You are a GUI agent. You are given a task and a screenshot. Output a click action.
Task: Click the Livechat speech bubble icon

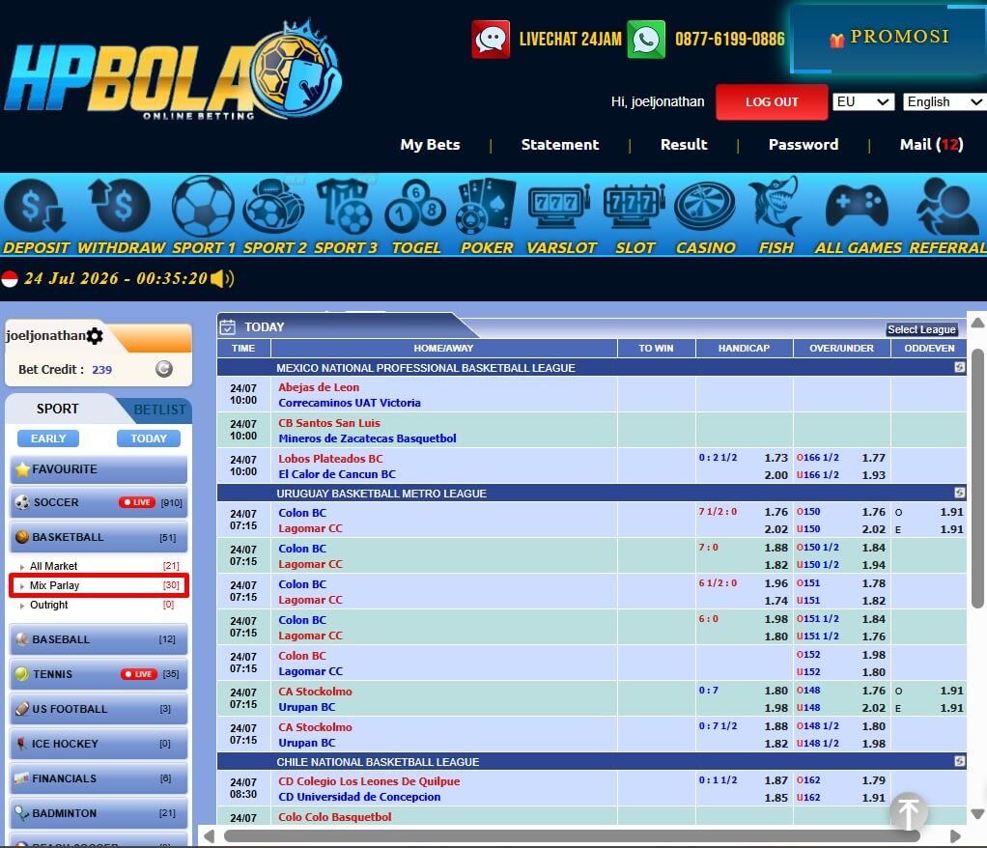coord(491,39)
